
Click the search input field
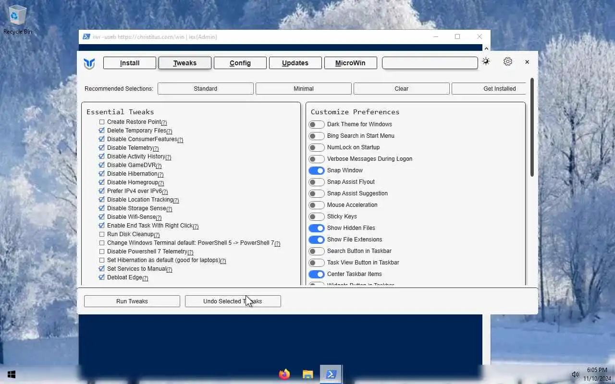coord(430,63)
